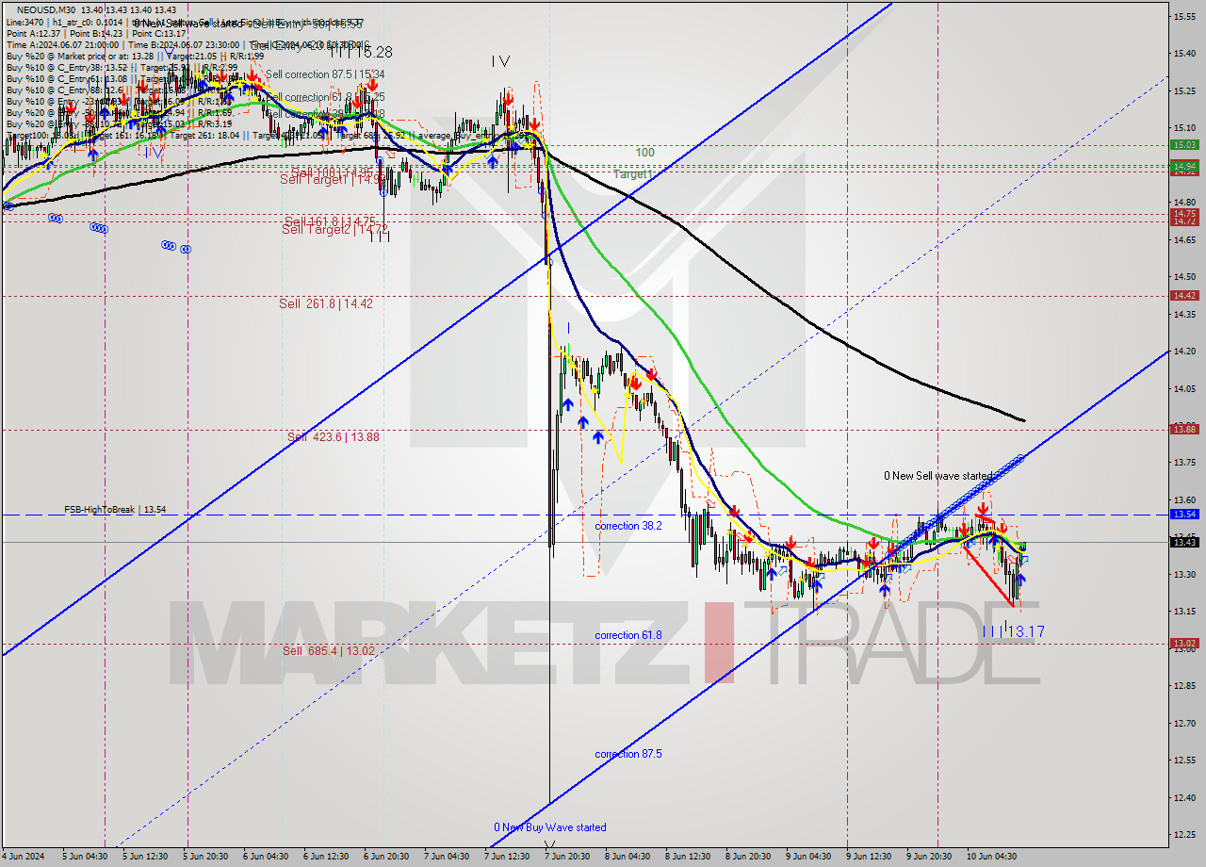Click the 'Sell correction 87.5 | 15.34' label
The width and height of the screenshot is (1206, 867).
[325, 74]
